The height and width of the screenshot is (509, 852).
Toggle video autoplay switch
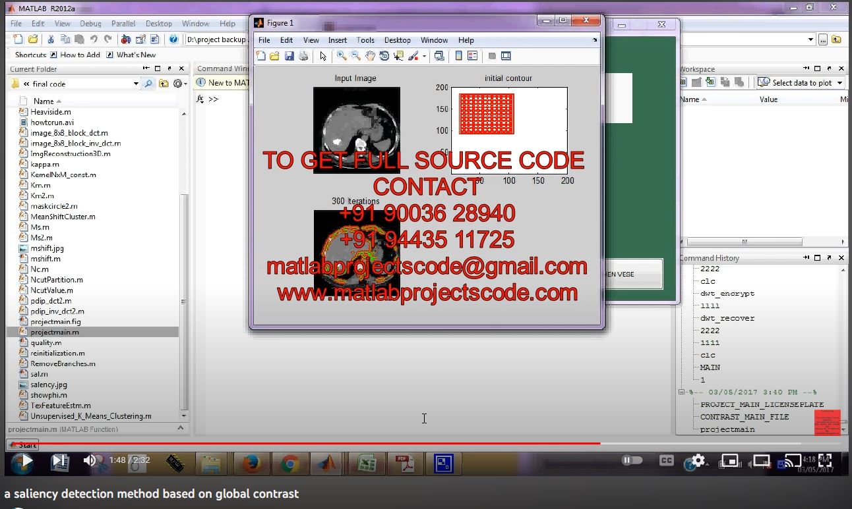pos(631,460)
